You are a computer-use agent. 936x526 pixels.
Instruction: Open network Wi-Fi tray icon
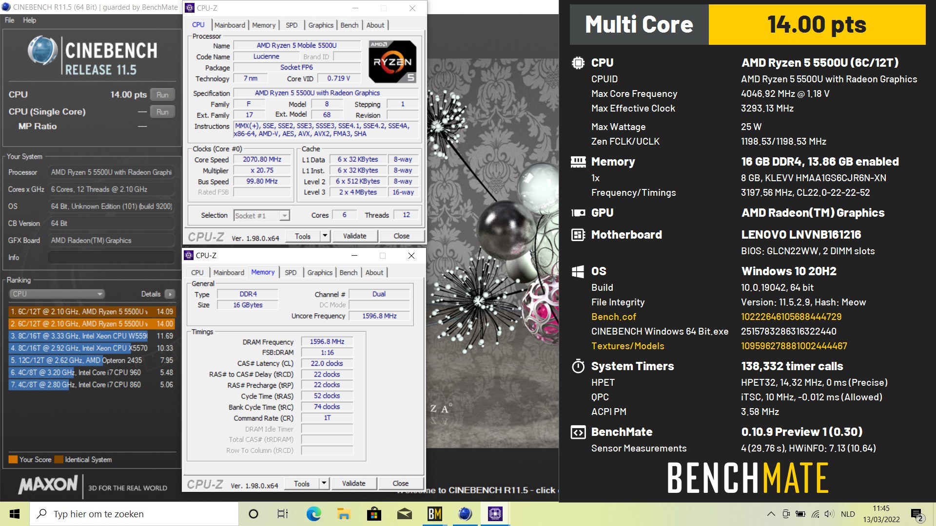point(815,514)
